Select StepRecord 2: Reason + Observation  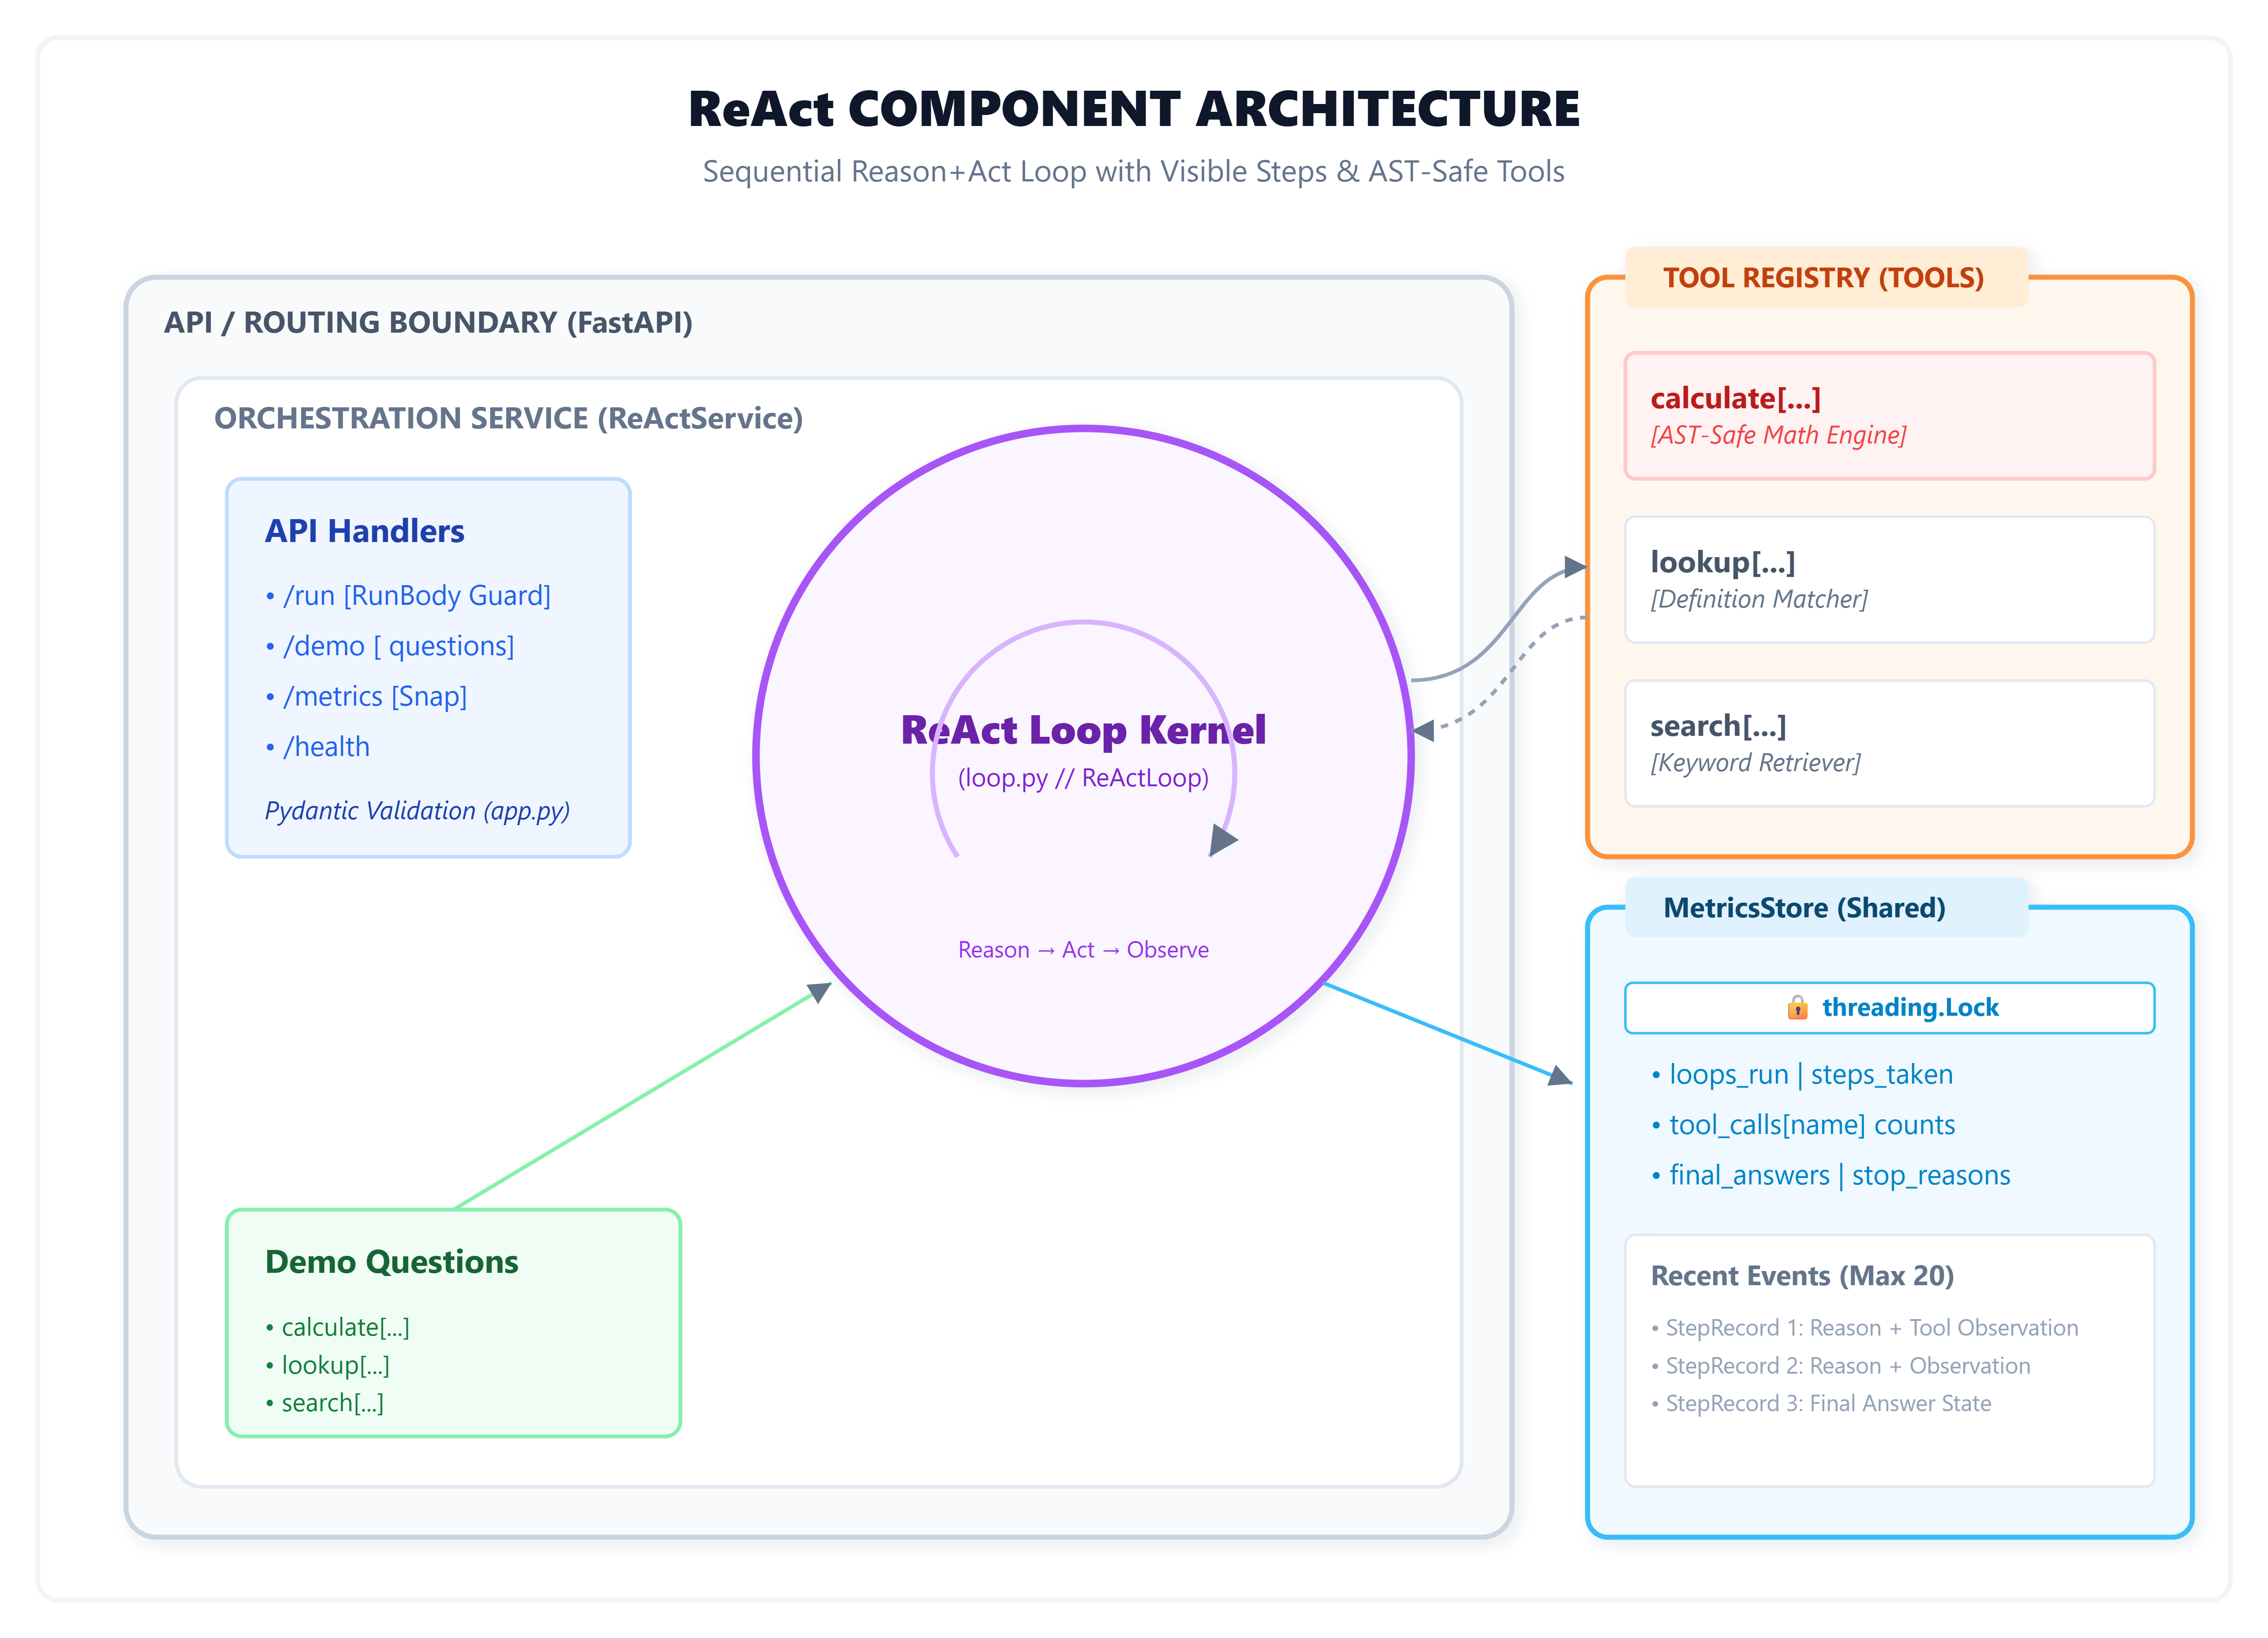click(x=1841, y=1366)
